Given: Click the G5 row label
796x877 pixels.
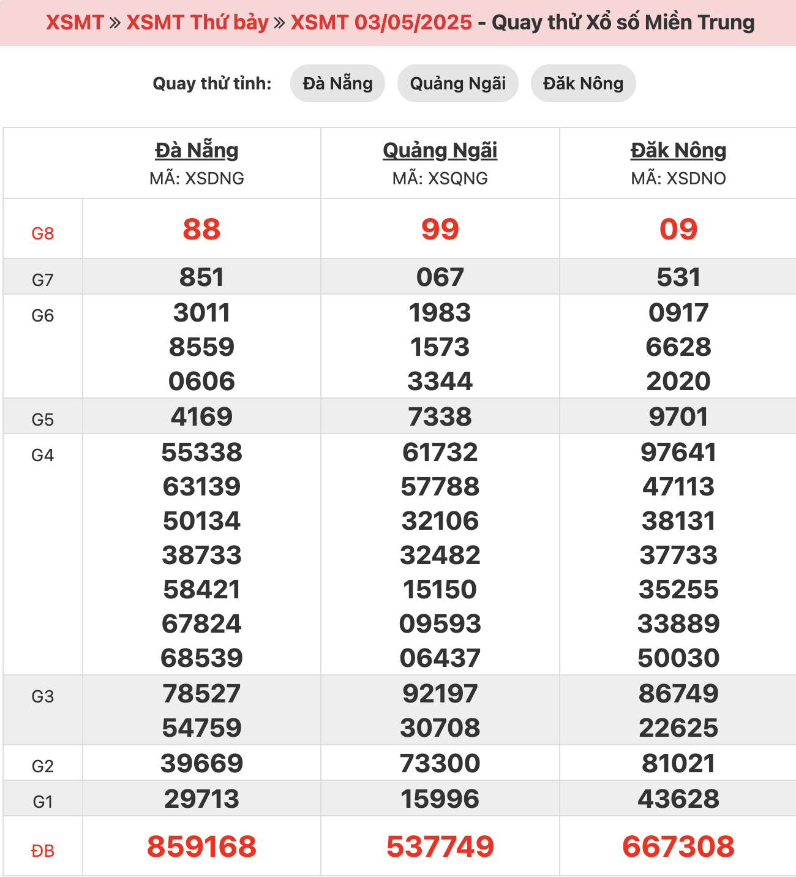Looking at the screenshot, I should pos(43,420).
